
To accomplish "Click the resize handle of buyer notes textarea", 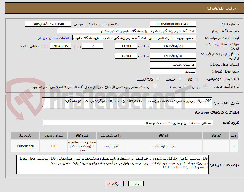I will 18,173.
